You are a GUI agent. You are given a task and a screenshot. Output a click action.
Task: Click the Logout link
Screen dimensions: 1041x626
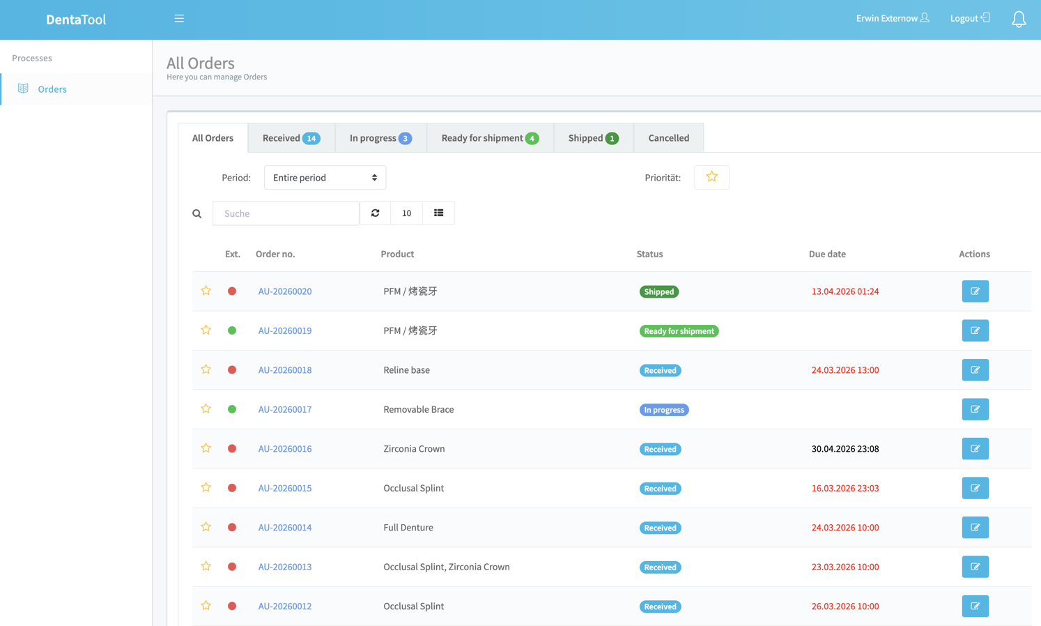[970, 18]
